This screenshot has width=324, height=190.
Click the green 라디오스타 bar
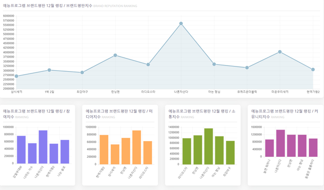[x=187, y=151]
